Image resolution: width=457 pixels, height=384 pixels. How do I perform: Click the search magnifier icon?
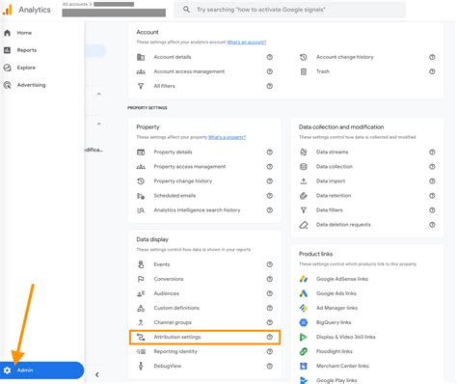(186, 10)
